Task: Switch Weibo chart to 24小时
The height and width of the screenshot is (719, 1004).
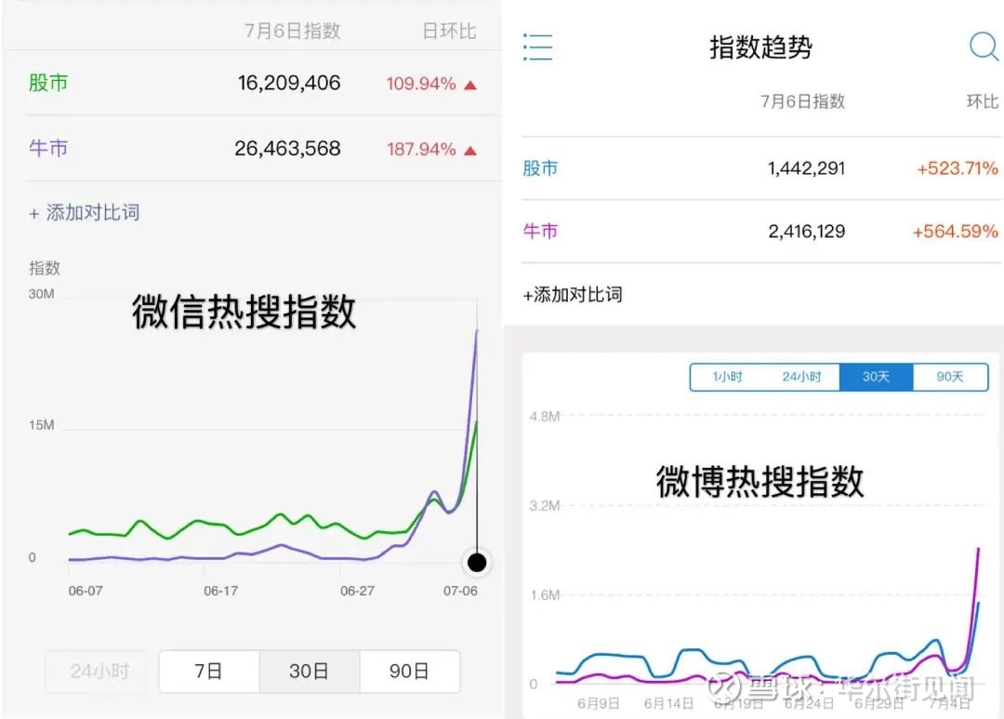Action: [x=801, y=377]
